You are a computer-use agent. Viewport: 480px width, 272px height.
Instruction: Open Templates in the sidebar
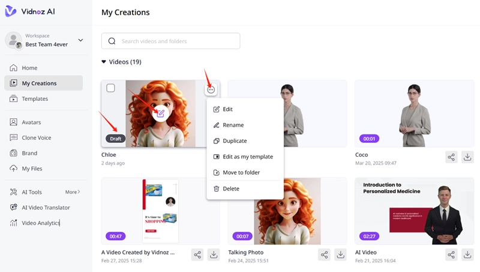[35, 98]
